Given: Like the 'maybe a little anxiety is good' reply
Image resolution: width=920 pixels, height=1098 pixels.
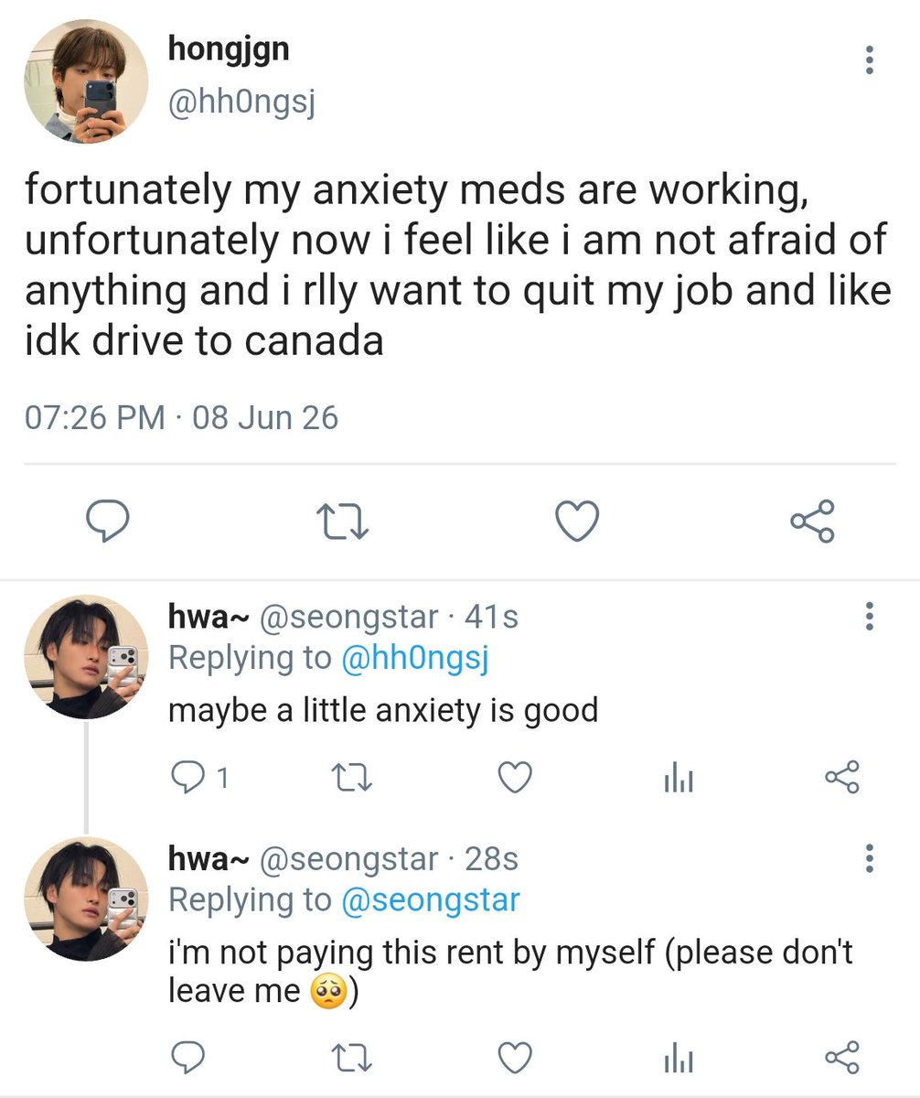Looking at the screenshot, I should pos(516,779).
